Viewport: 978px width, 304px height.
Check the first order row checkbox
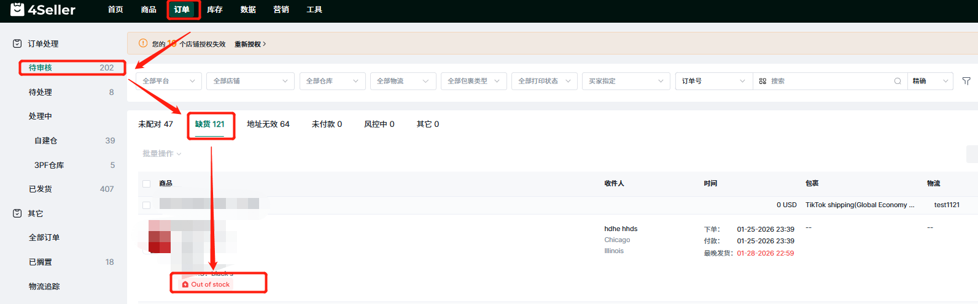(x=146, y=205)
